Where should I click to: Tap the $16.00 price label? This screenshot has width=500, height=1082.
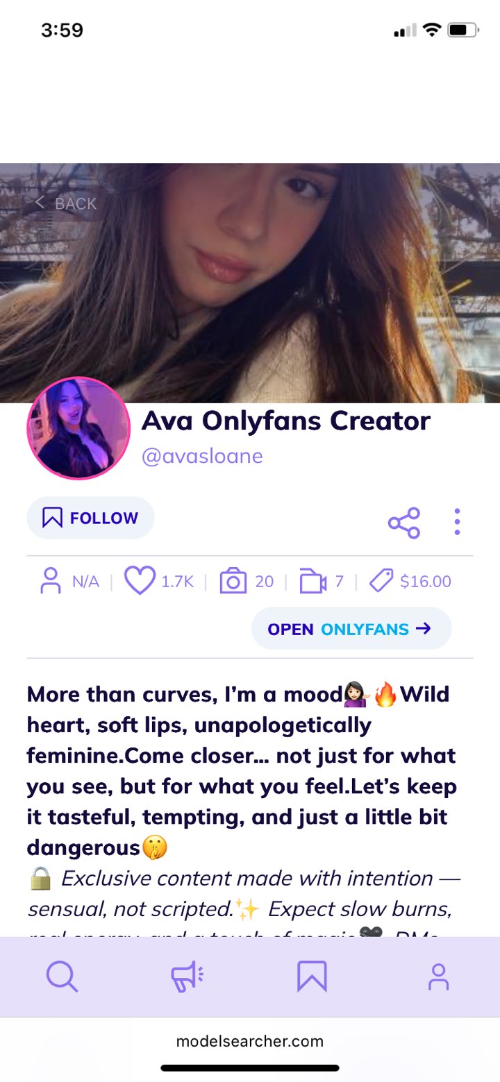[426, 582]
